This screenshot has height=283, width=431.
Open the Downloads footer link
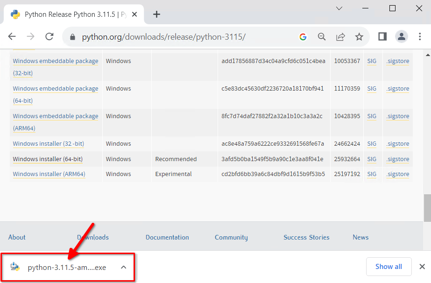pyautogui.click(x=93, y=237)
